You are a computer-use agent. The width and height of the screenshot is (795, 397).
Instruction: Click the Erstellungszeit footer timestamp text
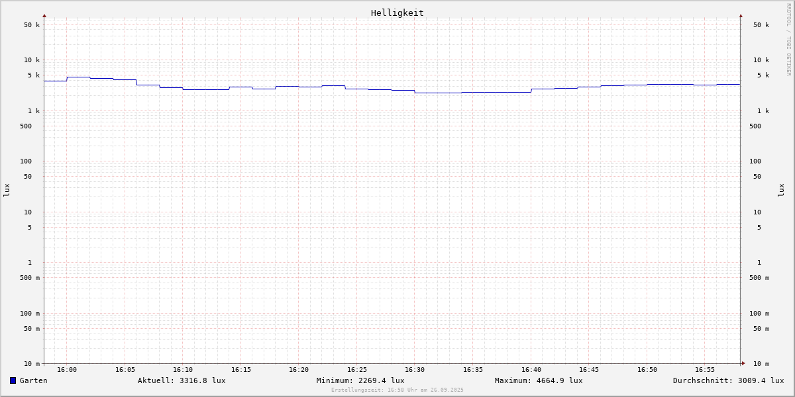(x=397, y=390)
